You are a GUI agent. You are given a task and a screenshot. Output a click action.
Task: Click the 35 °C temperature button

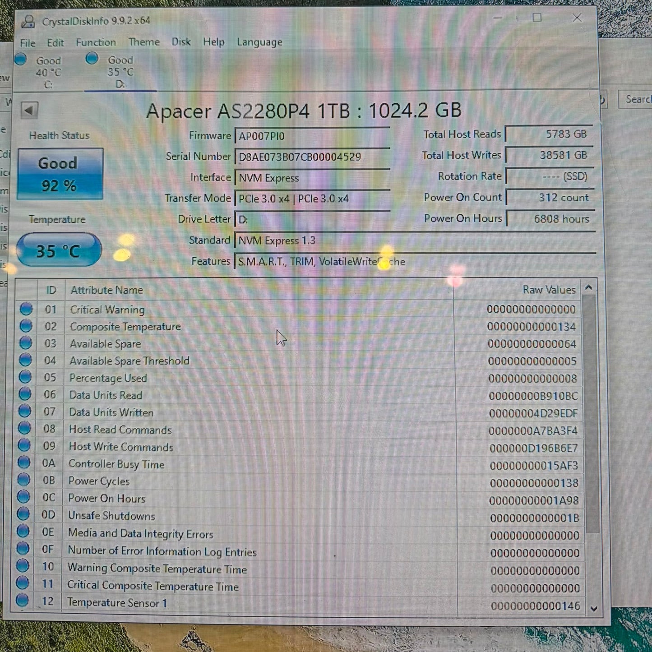[x=59, y=250]
